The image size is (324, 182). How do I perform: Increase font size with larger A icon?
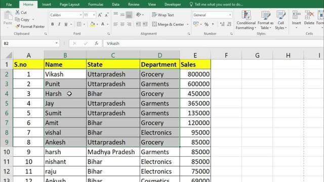click(x=100, y=15)
